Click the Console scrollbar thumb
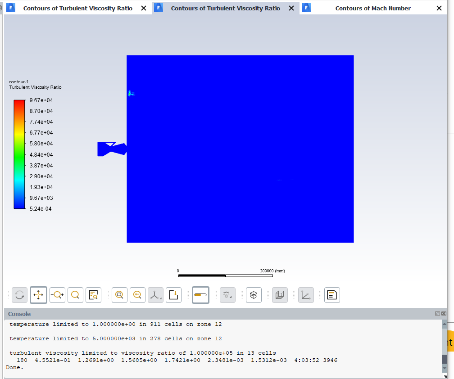The height and width of the screenshot is (379, 454). click(445, 359)
